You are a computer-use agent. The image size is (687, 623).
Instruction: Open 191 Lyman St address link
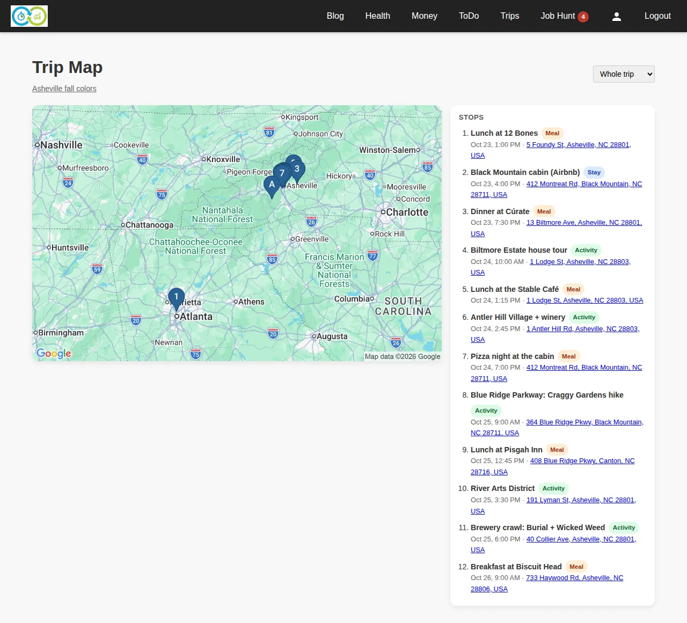pyautogui.click(x=581, y=500)
